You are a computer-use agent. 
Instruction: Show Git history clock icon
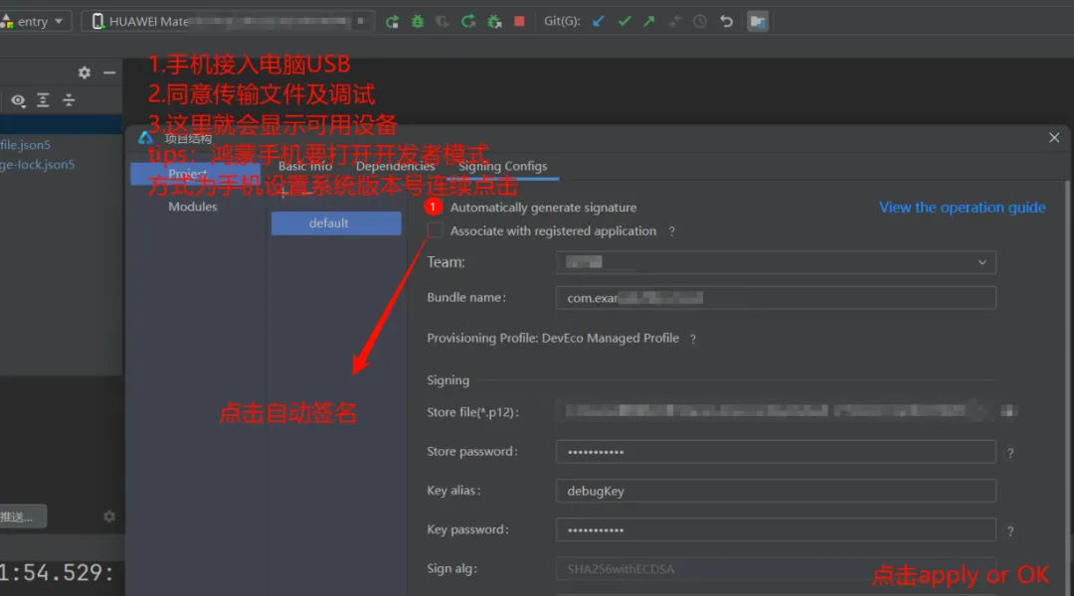pos(700,21)
